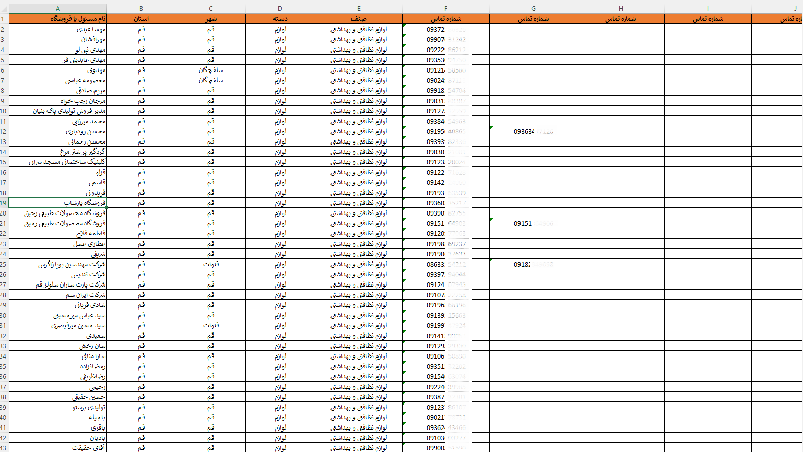Click the 'استان' header cell
The width and height of the screenshot is (803, 452).
[x=141, y=19]
